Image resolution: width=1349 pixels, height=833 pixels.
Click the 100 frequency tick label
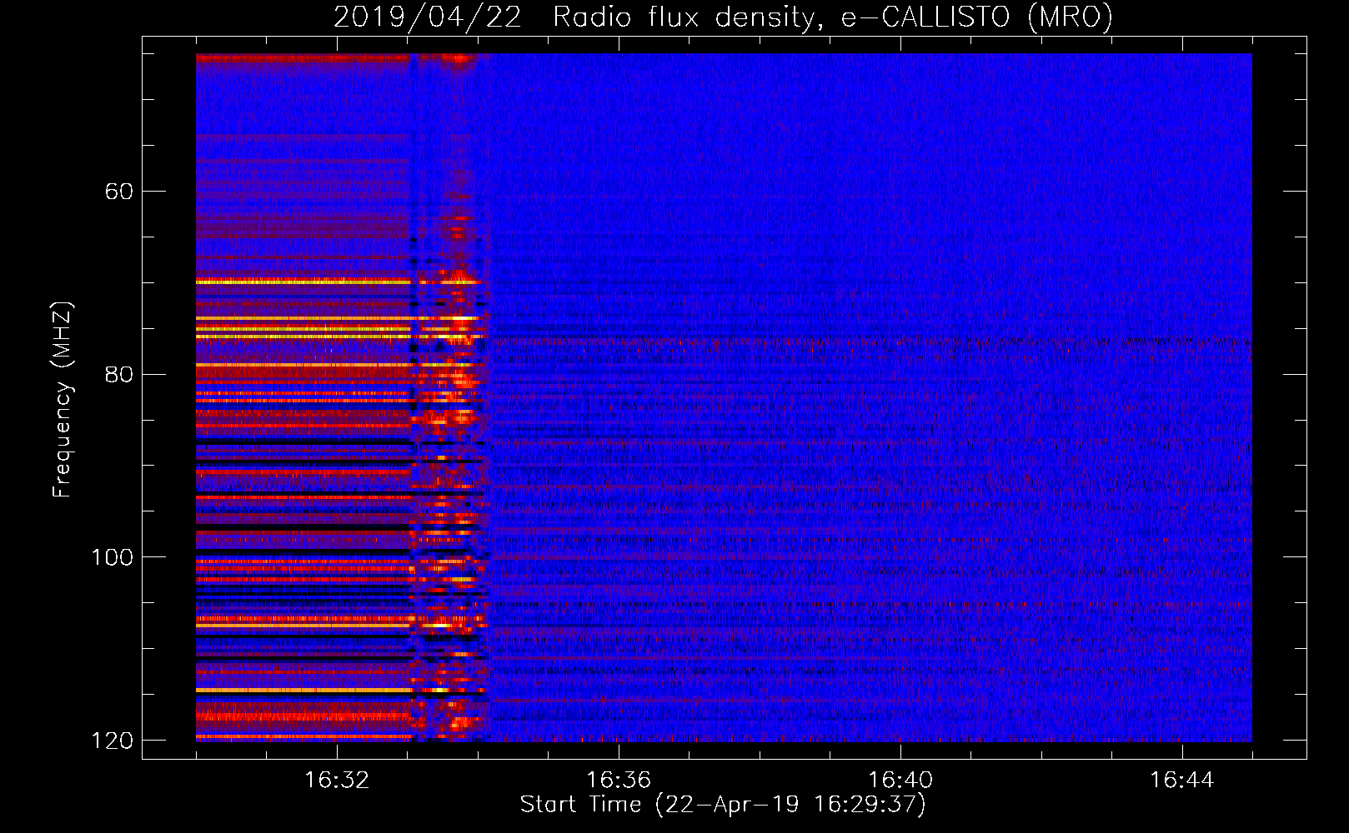click(113, 557)
